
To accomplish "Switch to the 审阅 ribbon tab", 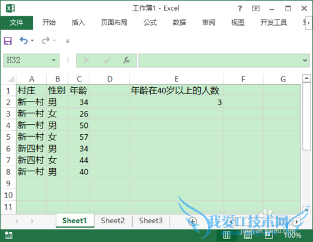I will click(x=208, y=23).
